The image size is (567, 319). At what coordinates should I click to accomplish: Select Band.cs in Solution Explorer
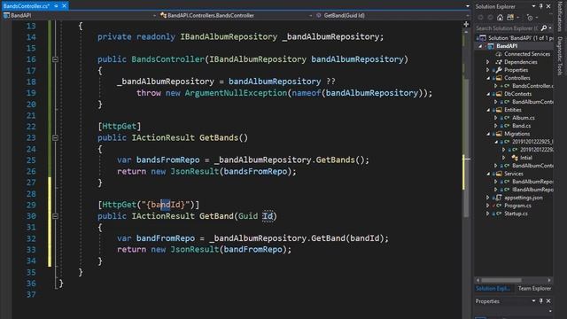(522, 126)
